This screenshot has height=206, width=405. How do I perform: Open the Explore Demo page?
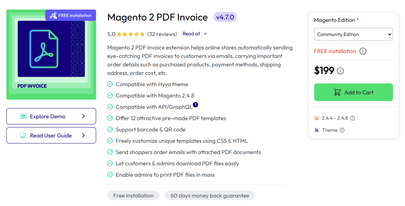click(x=51, y=116)
